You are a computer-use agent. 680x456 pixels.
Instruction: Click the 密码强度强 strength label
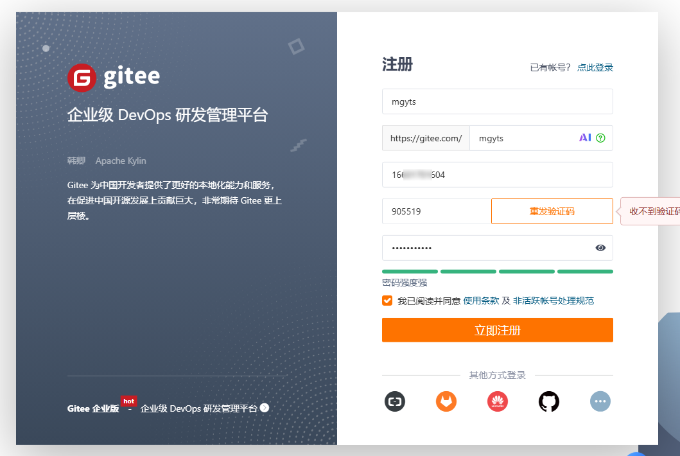tap(405, 283)
